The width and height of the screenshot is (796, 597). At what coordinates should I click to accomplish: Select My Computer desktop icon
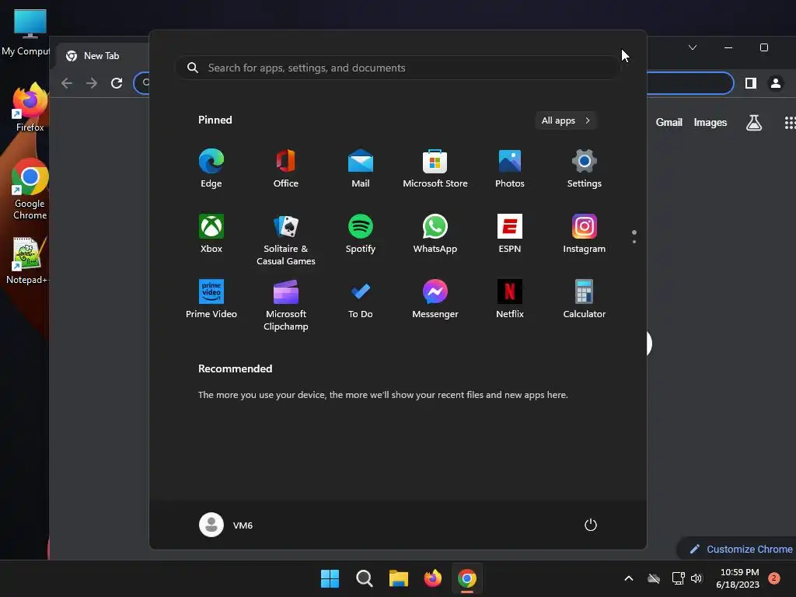point(26,32)
